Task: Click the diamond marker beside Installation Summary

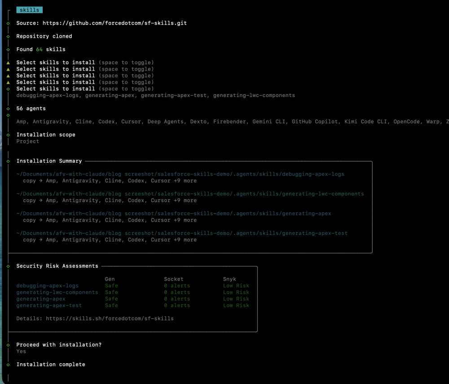Action: pos(8,161)
